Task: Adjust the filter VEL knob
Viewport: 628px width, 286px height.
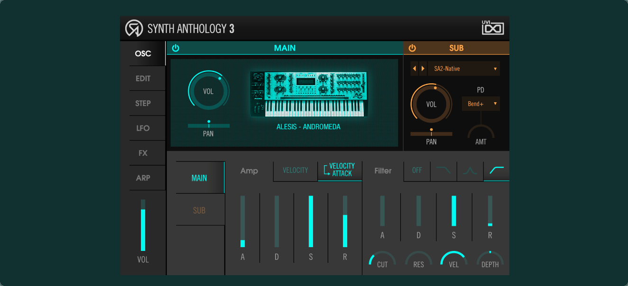Action: [x=454, y=259]
